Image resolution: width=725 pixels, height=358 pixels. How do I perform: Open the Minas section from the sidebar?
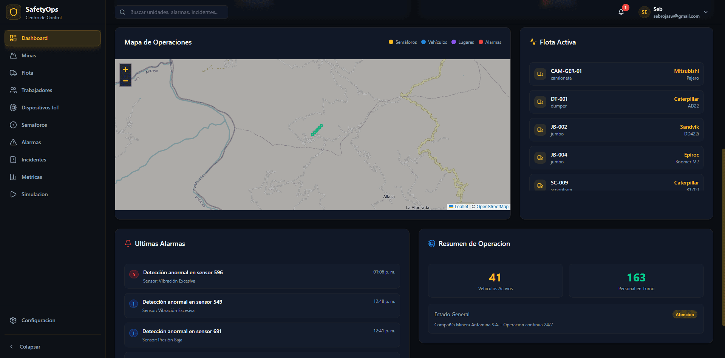[x=28, y=55]
